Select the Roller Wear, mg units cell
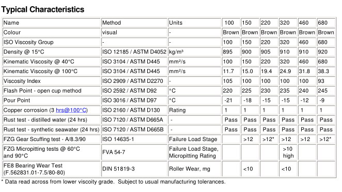Image resolution: width=342 pixels, height=192 pixels. pyautogui.click(x=195, y=169)
